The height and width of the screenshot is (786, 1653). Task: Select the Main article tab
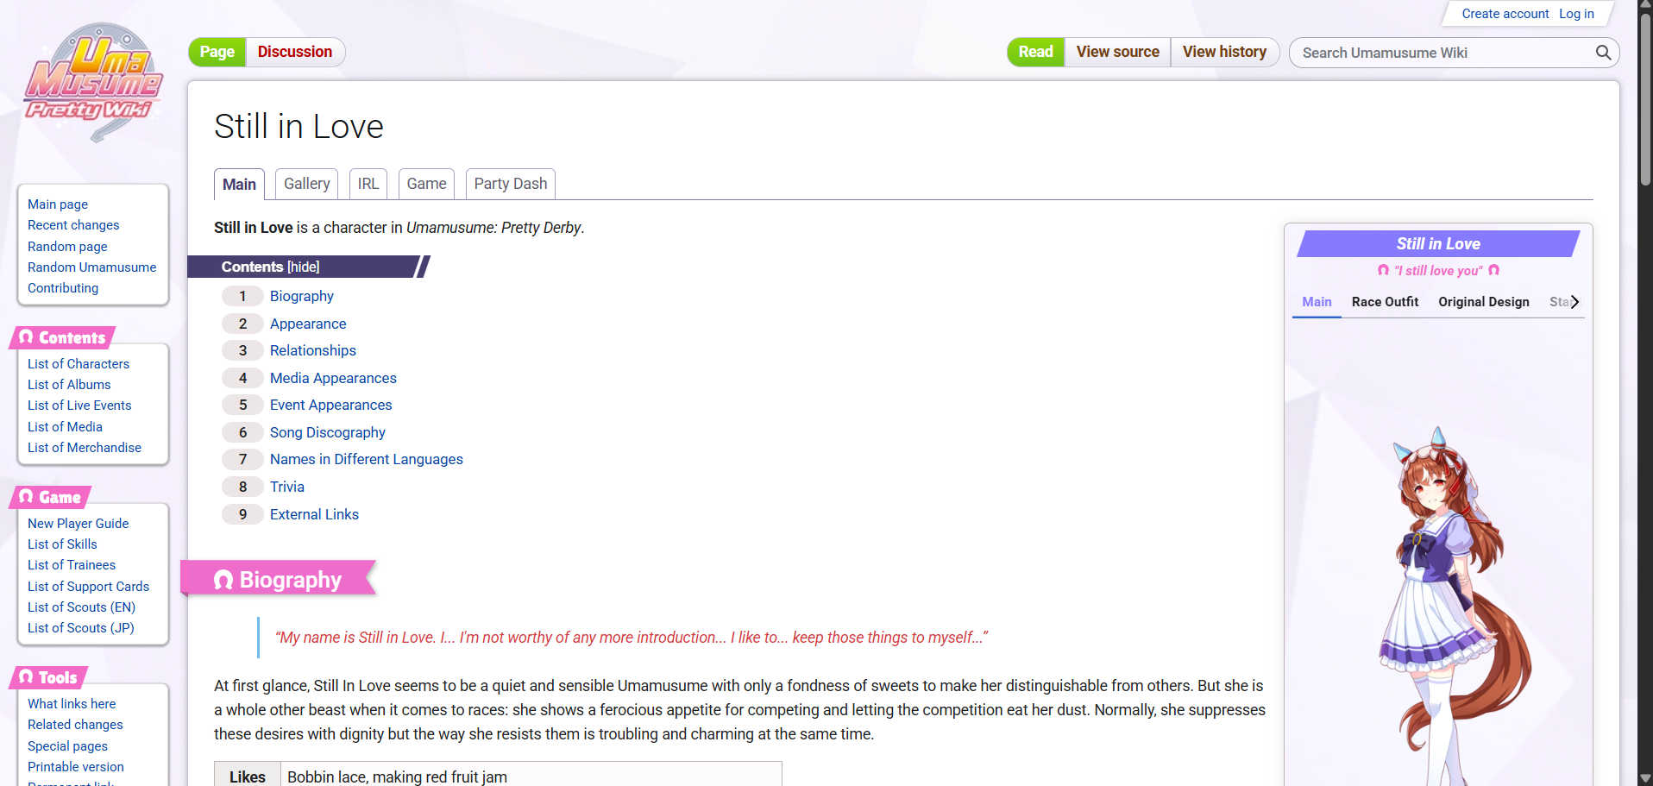(x=239, y=185)
